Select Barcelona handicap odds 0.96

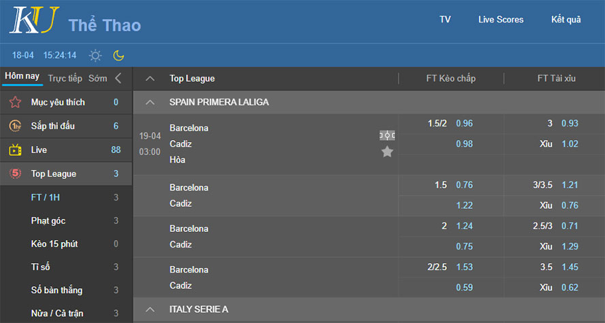(x=465, y=124)
